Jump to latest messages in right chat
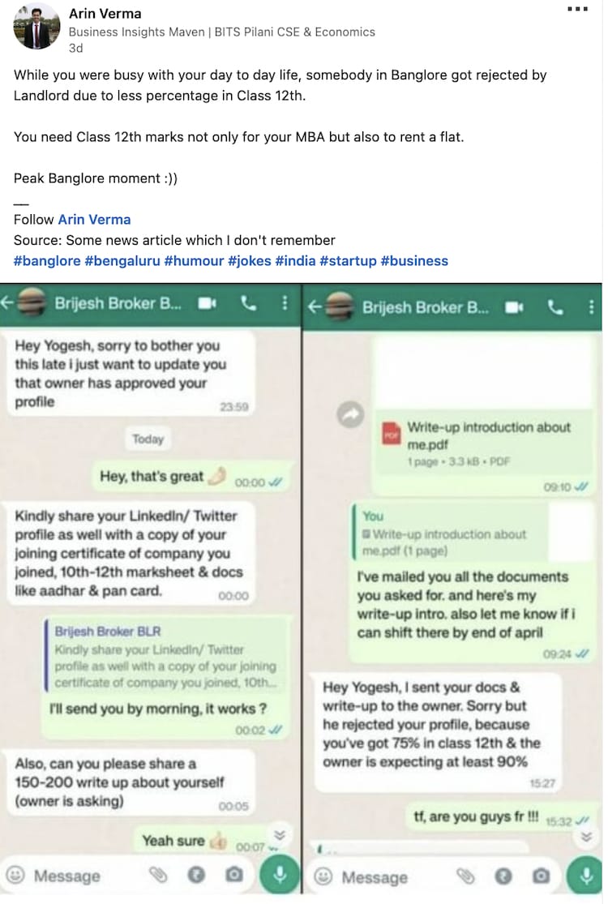 (587, 838)
